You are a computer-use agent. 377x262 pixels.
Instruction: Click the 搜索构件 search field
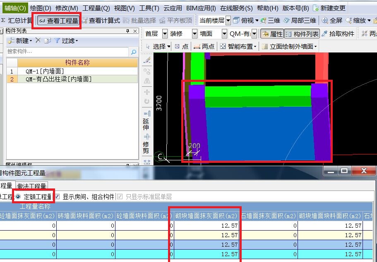pos(67,51)
